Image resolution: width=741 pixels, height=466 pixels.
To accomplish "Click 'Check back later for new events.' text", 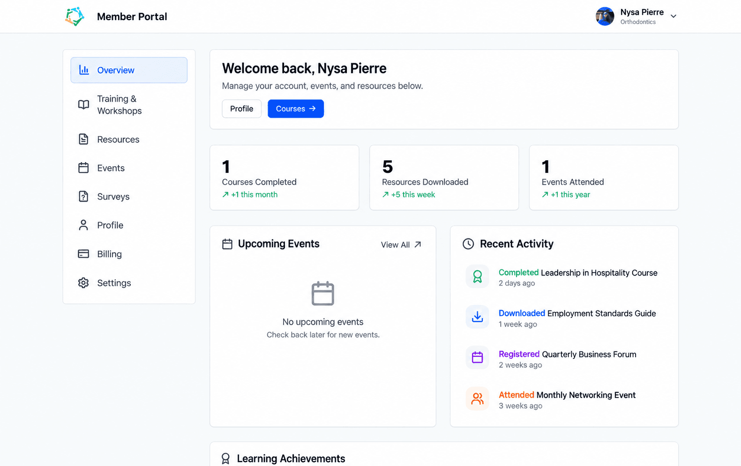I will (323, 335).
